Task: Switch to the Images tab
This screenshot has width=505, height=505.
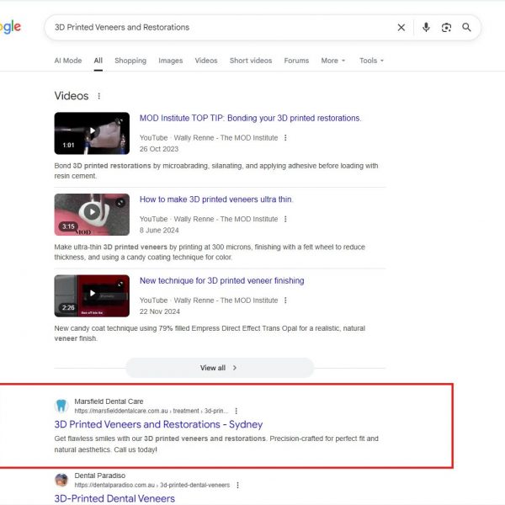Action: (x=170, y=61)
